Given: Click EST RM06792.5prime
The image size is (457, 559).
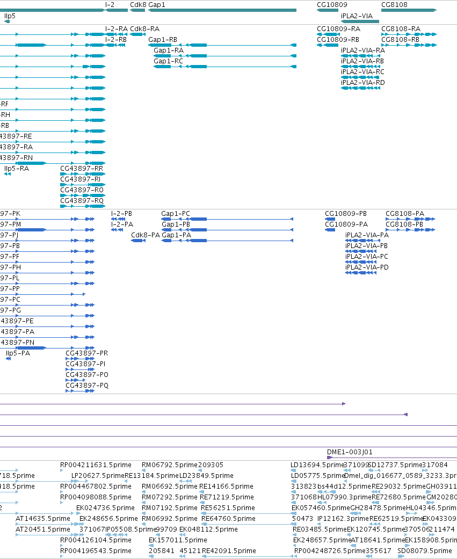Looking at the screenshot, I should pos(170,465).
